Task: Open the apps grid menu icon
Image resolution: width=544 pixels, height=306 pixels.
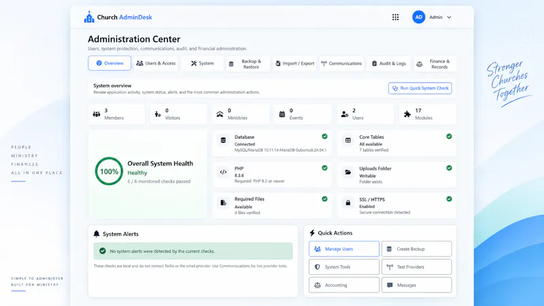Action: pyautogui.click(x=396, y=17)
